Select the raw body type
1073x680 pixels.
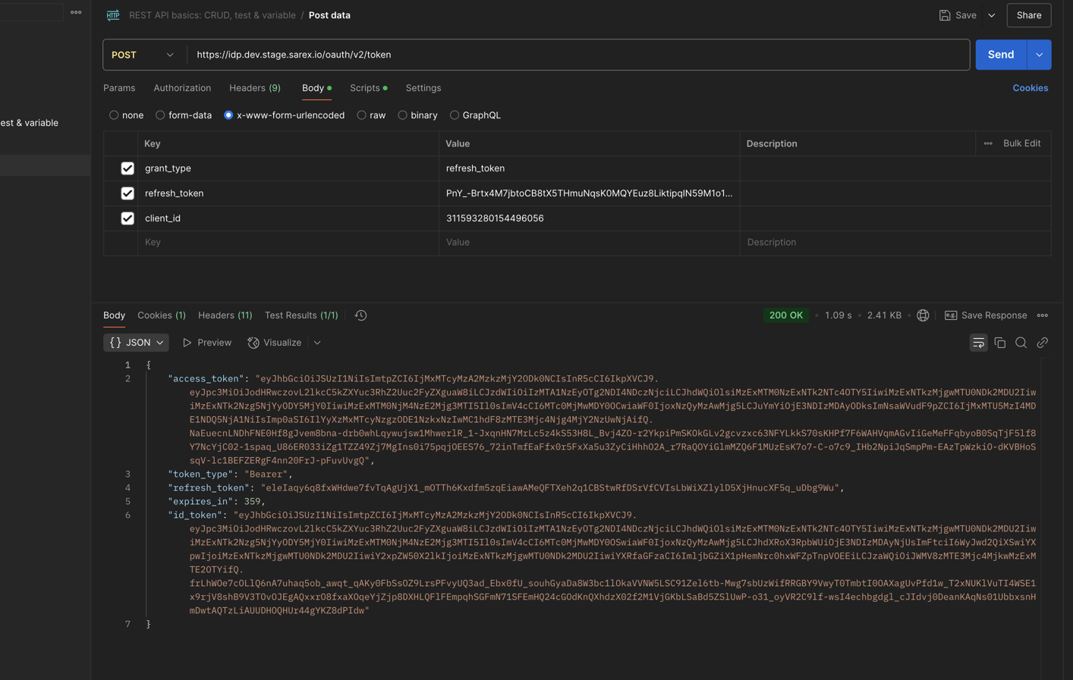coord(362,115)
